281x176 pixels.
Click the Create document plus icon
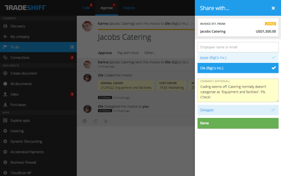(5, 73)
